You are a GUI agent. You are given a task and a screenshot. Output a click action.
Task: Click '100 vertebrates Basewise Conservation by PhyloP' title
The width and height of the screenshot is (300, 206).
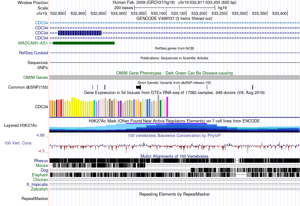point(174,135)
